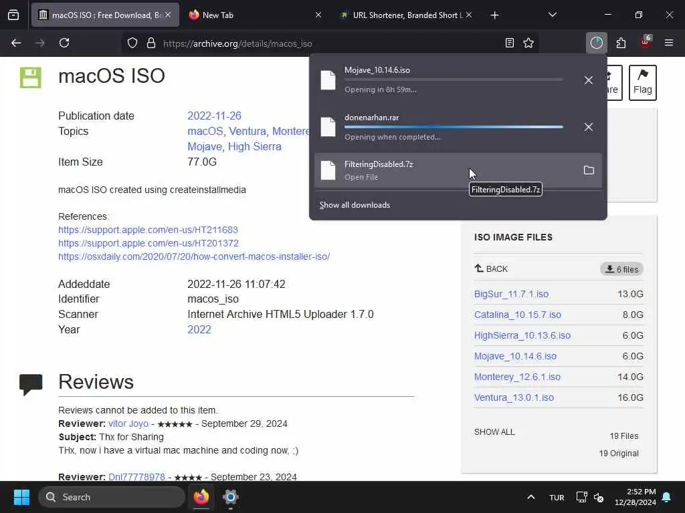Toggle reader view icon

pos(509,43)
